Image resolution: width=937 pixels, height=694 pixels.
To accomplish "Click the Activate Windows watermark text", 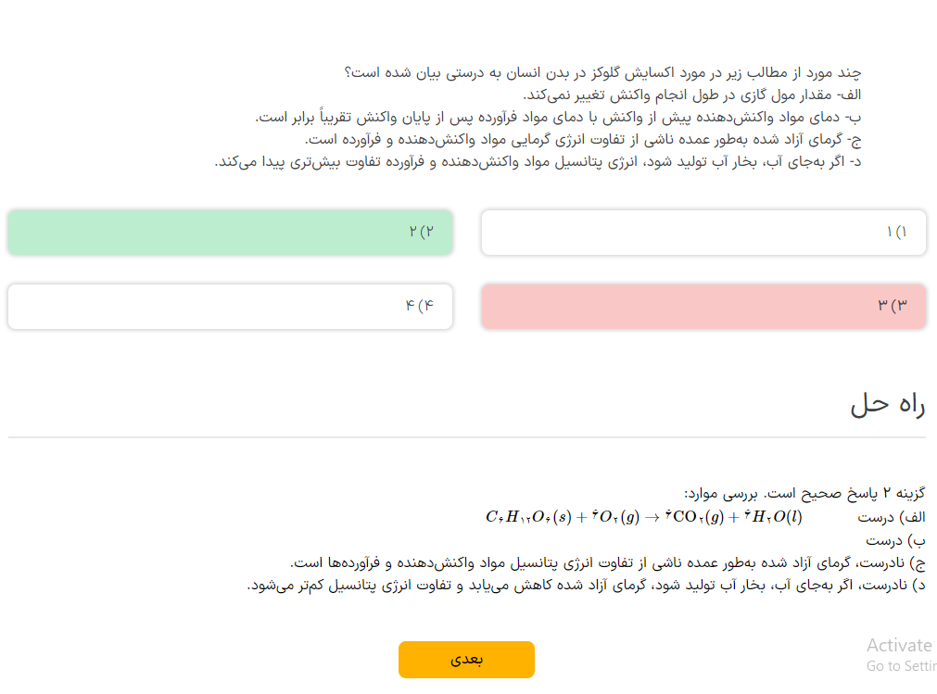I will [x=899, y=645].
